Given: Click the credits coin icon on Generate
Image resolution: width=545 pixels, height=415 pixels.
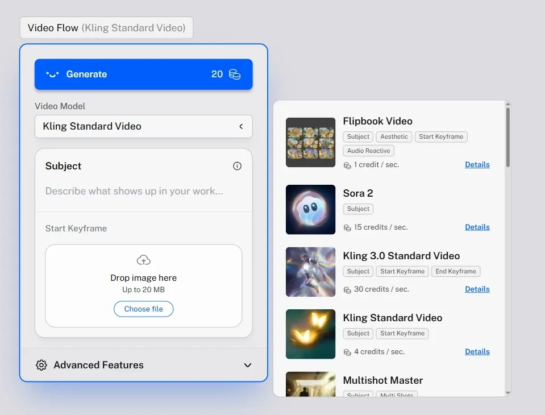Looking at the screenshot, I should [x=235, y=74].
